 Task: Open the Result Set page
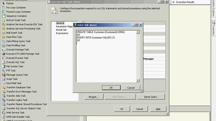pyautogui.click(x=61, y=30)
